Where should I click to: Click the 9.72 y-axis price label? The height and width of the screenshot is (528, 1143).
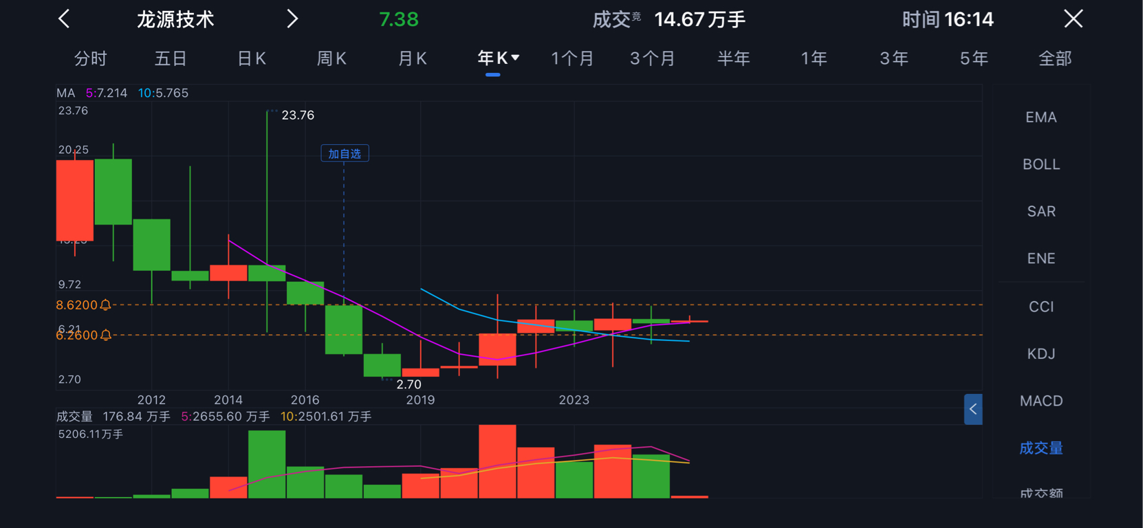pyautogui.click(x=69, y=284)
